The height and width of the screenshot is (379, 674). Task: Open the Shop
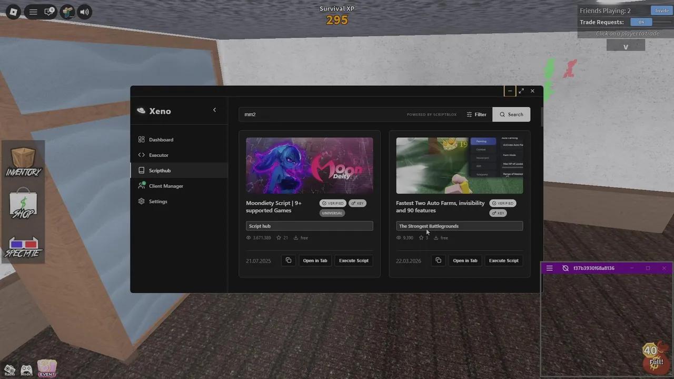[23, 200]
